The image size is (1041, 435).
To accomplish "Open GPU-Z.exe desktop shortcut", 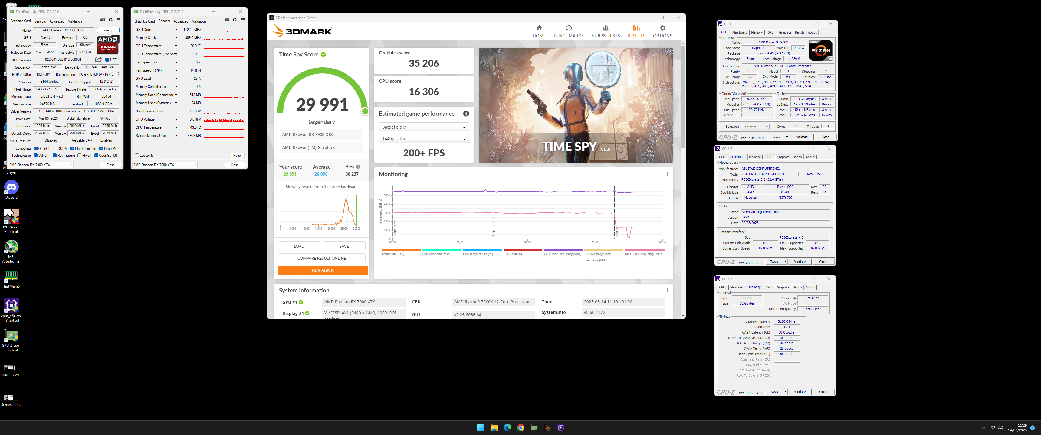I will point(11,340).
